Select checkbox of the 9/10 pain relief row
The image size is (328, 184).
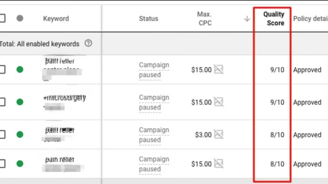pyautogui.click(x=2, y=69)
